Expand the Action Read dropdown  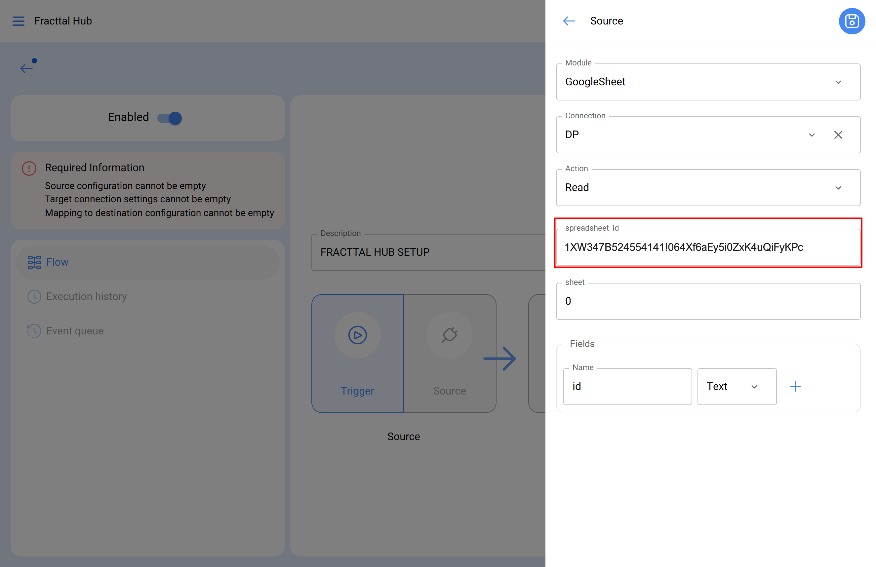click(x=838, y=188)
